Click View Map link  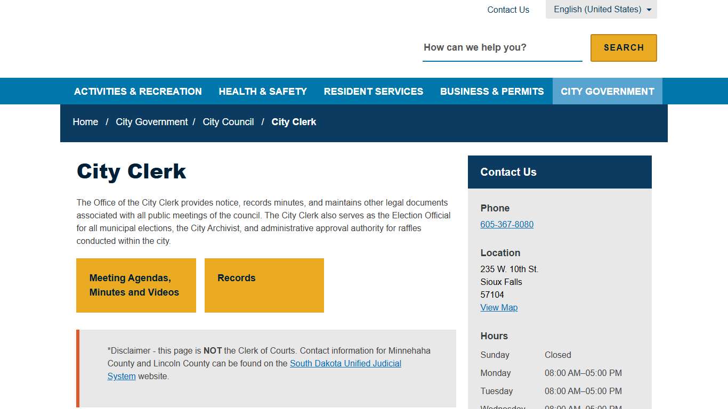click(499, 308)
